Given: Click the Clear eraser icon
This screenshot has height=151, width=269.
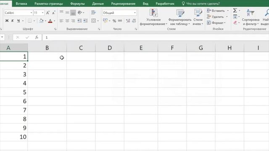Looking at the screenshot, I should coord(235,23).
